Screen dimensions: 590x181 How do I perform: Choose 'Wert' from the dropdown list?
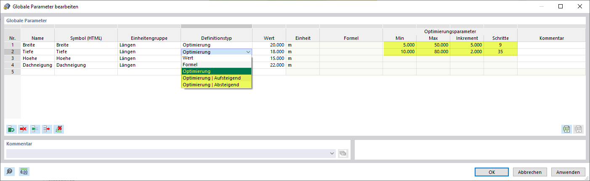(216, 58)
